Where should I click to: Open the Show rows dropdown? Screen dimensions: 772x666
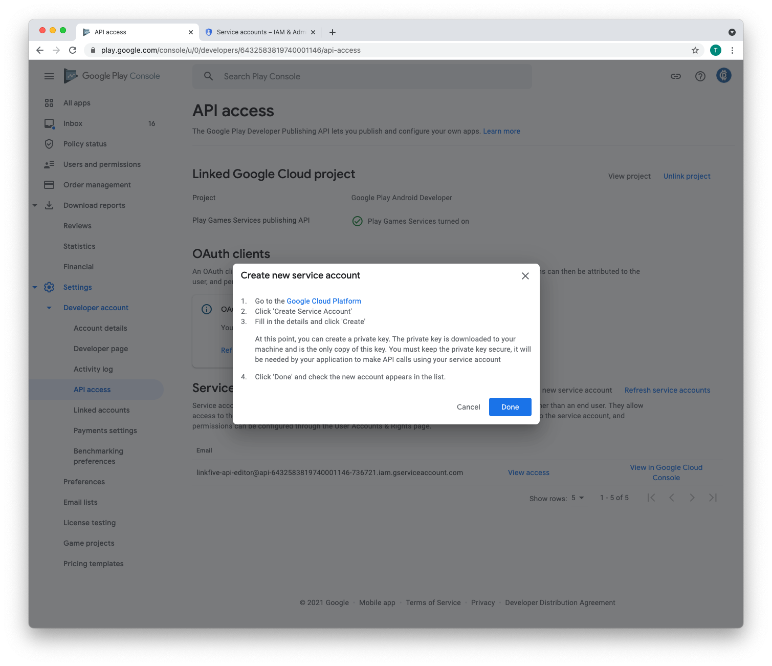click(578, 498)
